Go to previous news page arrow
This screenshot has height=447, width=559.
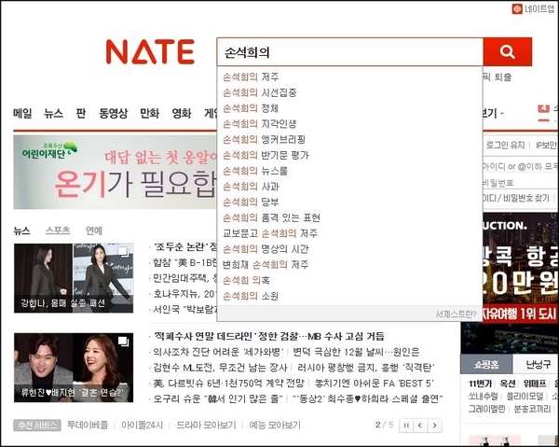[x=420, y=426]
